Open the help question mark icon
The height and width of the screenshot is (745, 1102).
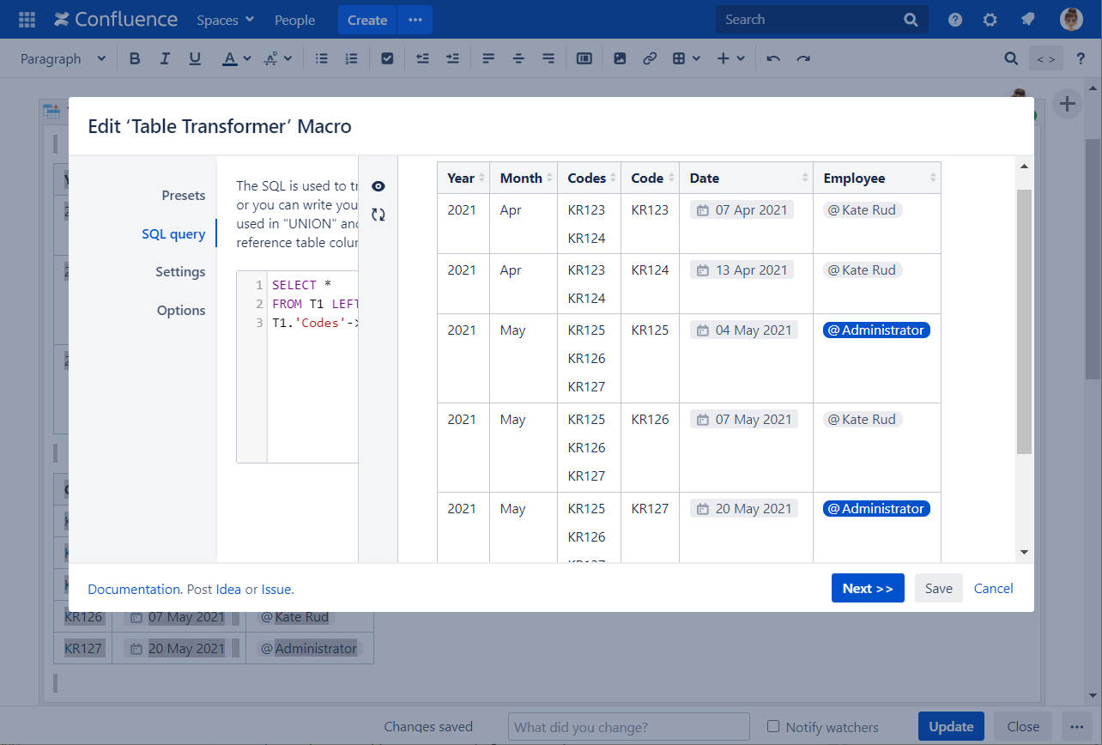tap(955, 20)
